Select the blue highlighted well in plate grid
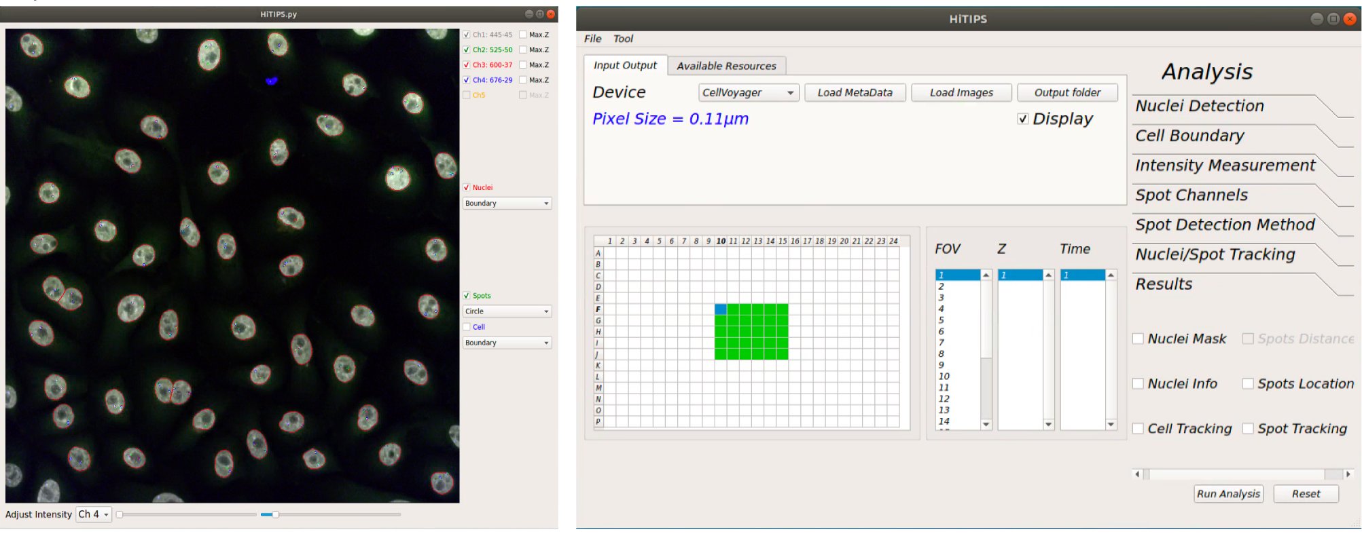The width and height of the screenshot is (1362, 536). (721, 309)
